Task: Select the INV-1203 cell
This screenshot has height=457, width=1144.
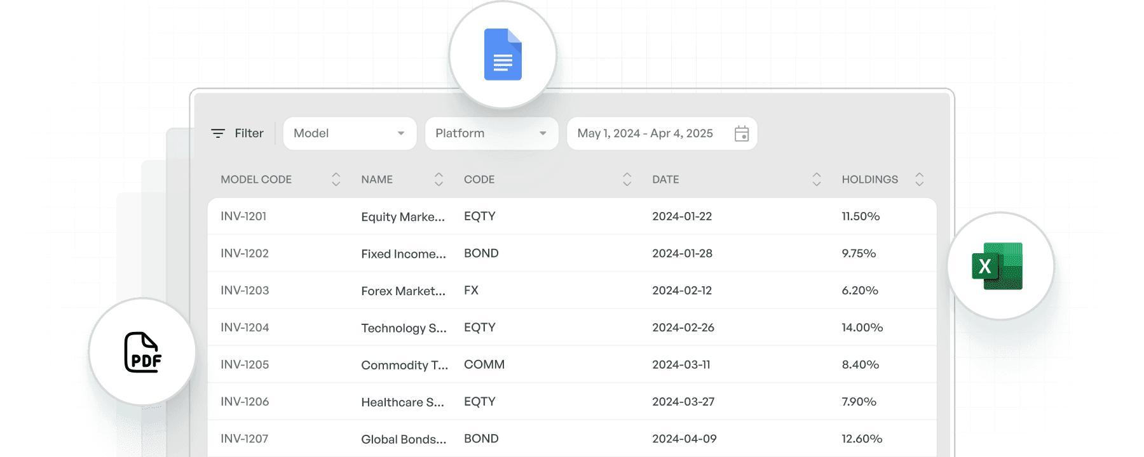Action: tap(245, 290)
